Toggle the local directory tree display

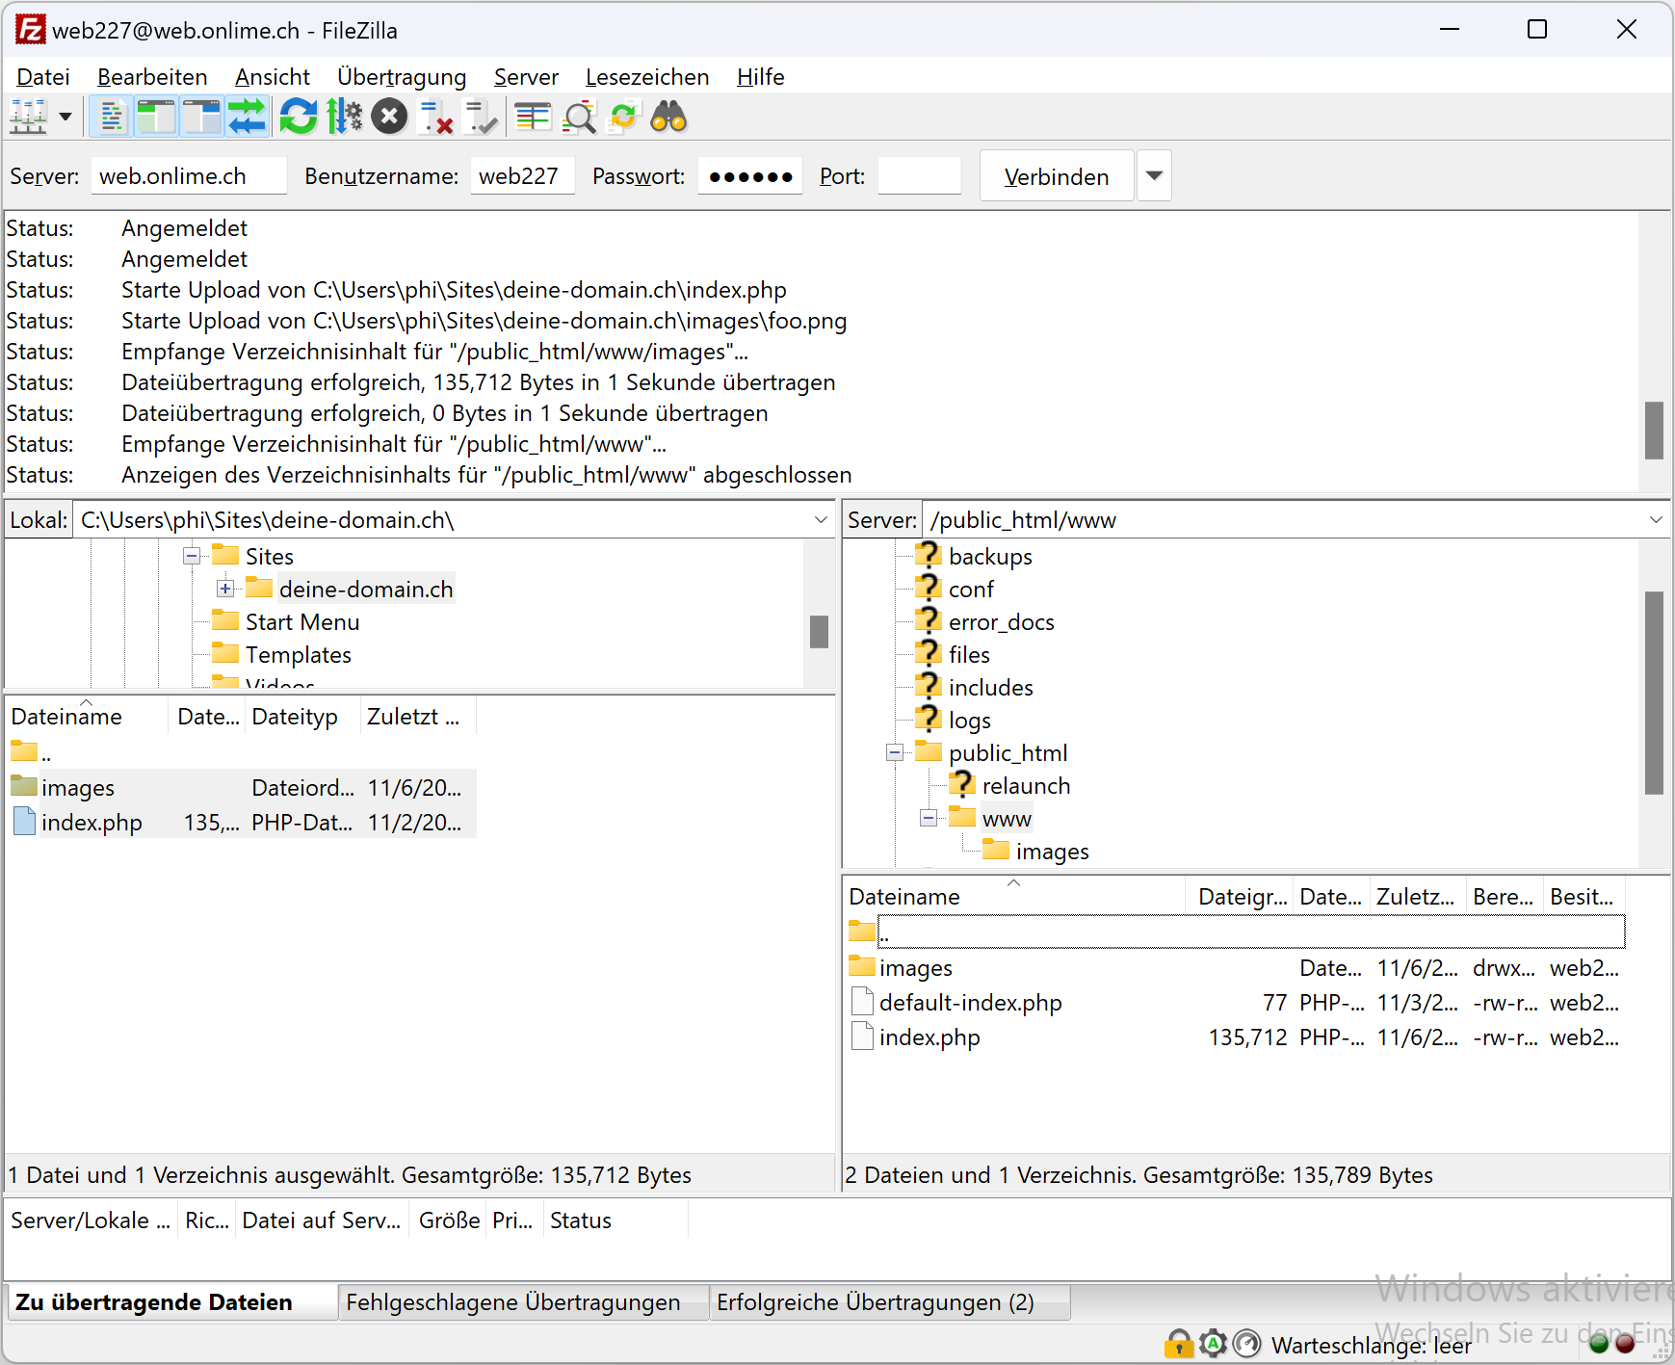(156, 118)
